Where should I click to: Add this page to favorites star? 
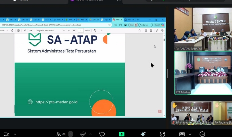109,25
